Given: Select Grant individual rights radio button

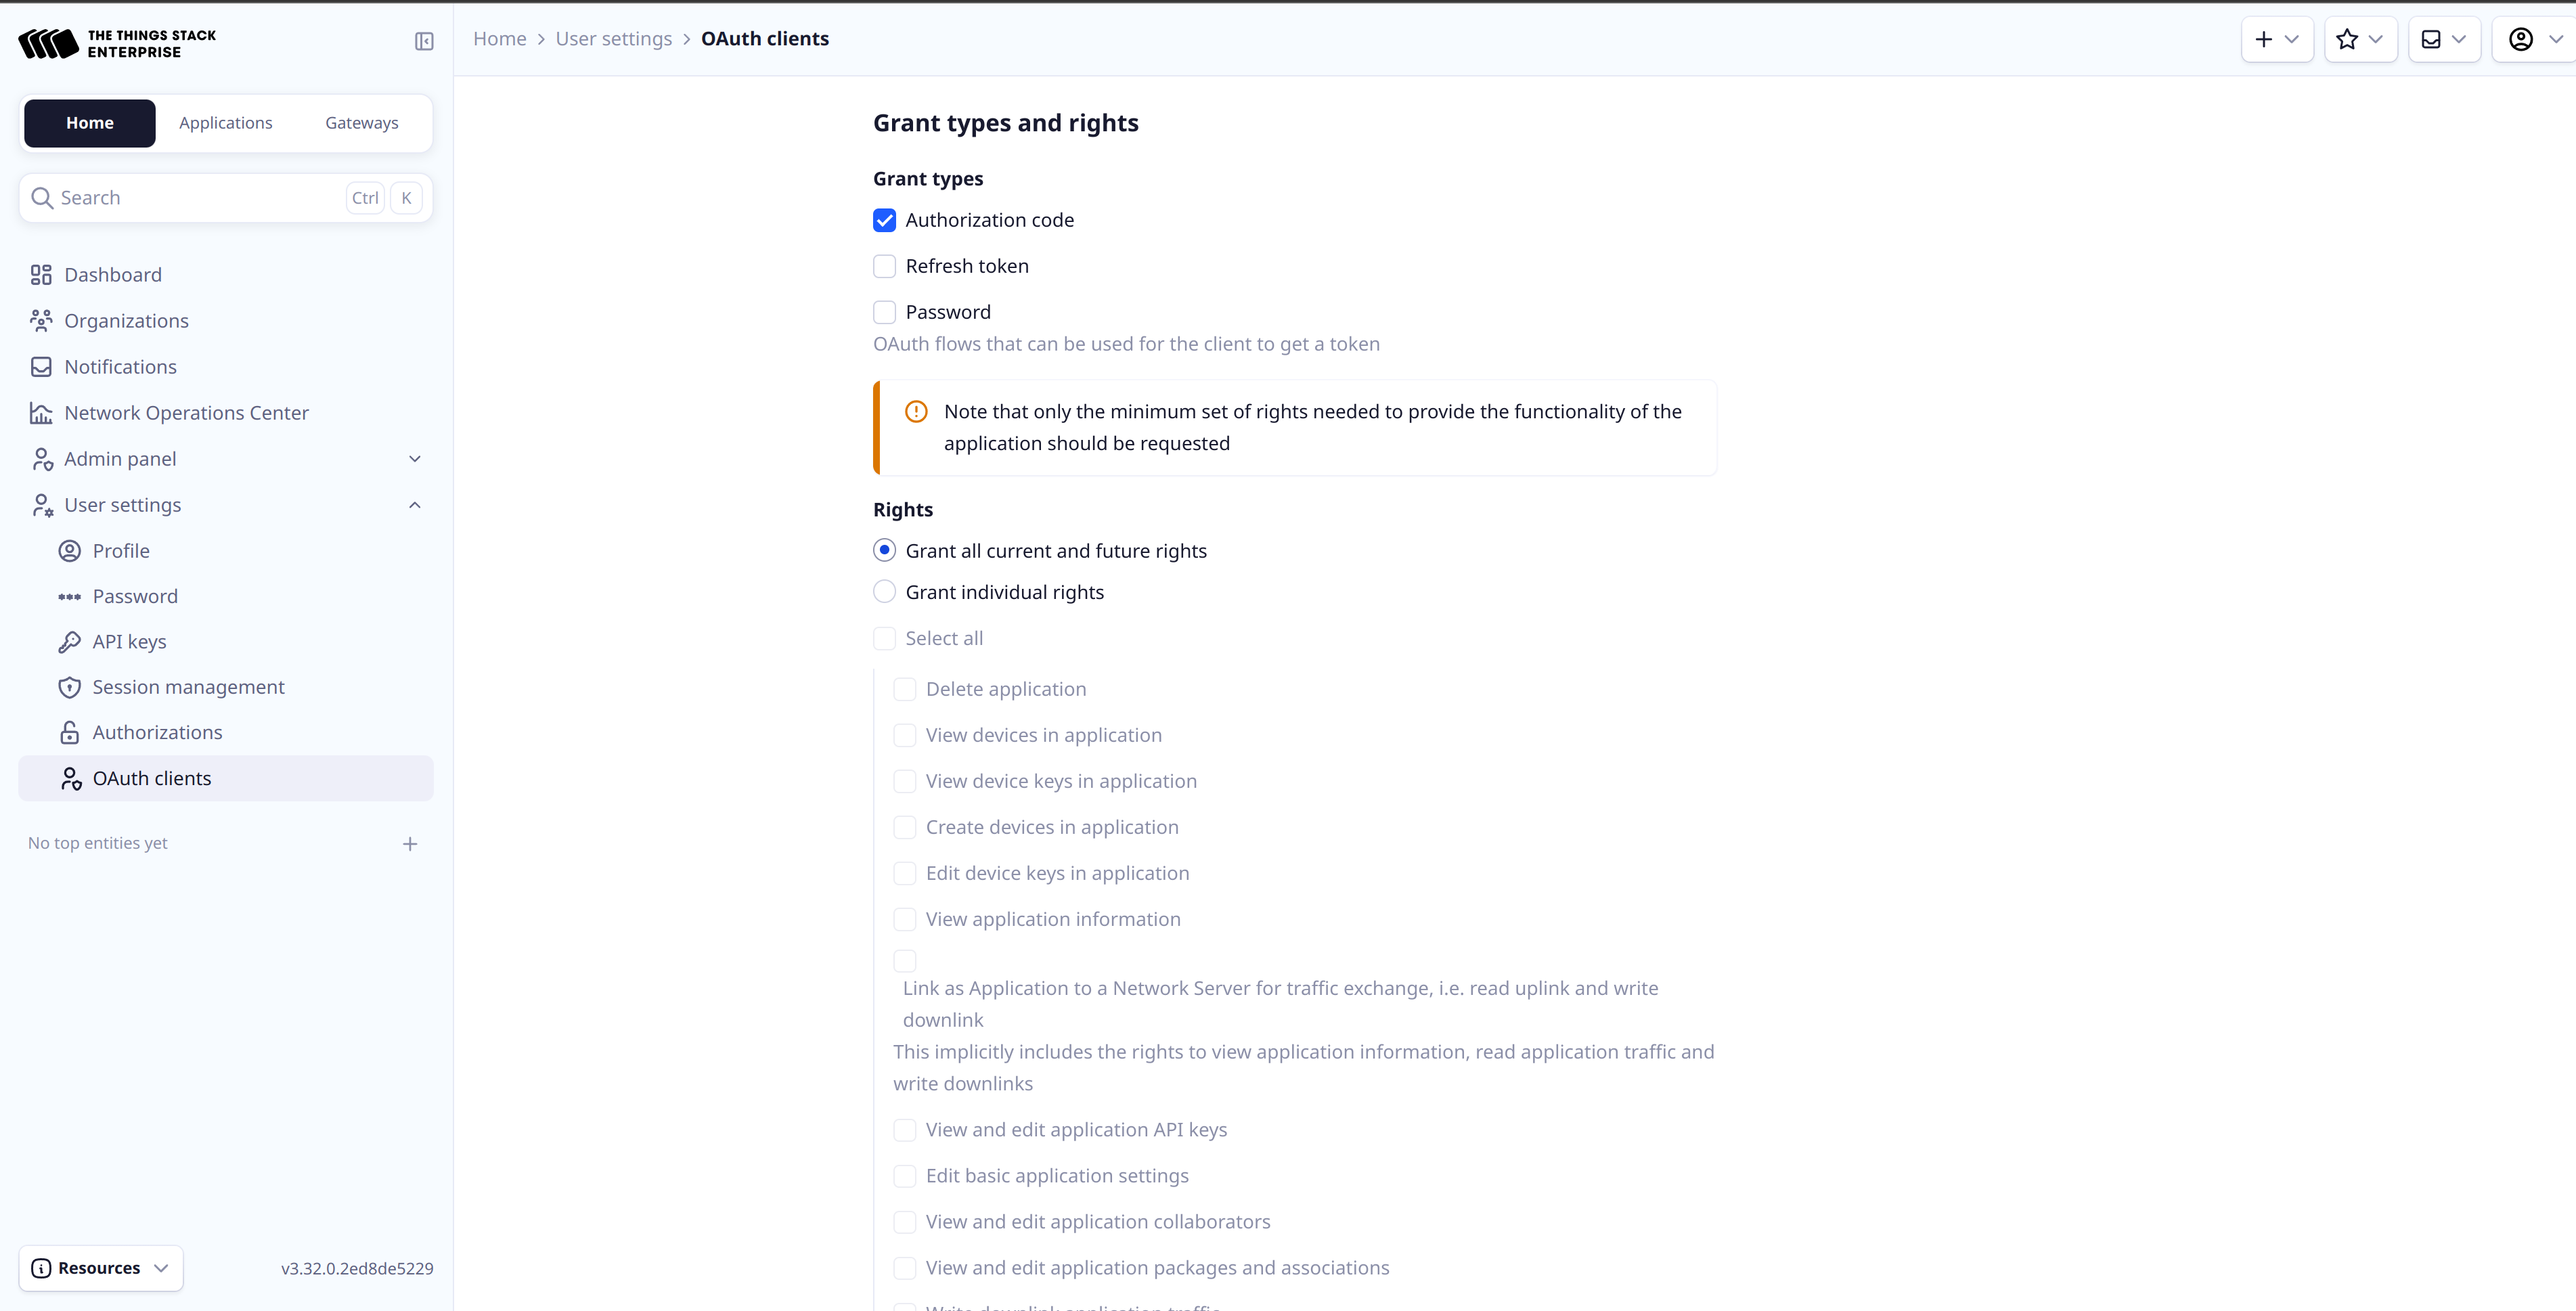Looking at the screenshot, I should tap(883, 592).
